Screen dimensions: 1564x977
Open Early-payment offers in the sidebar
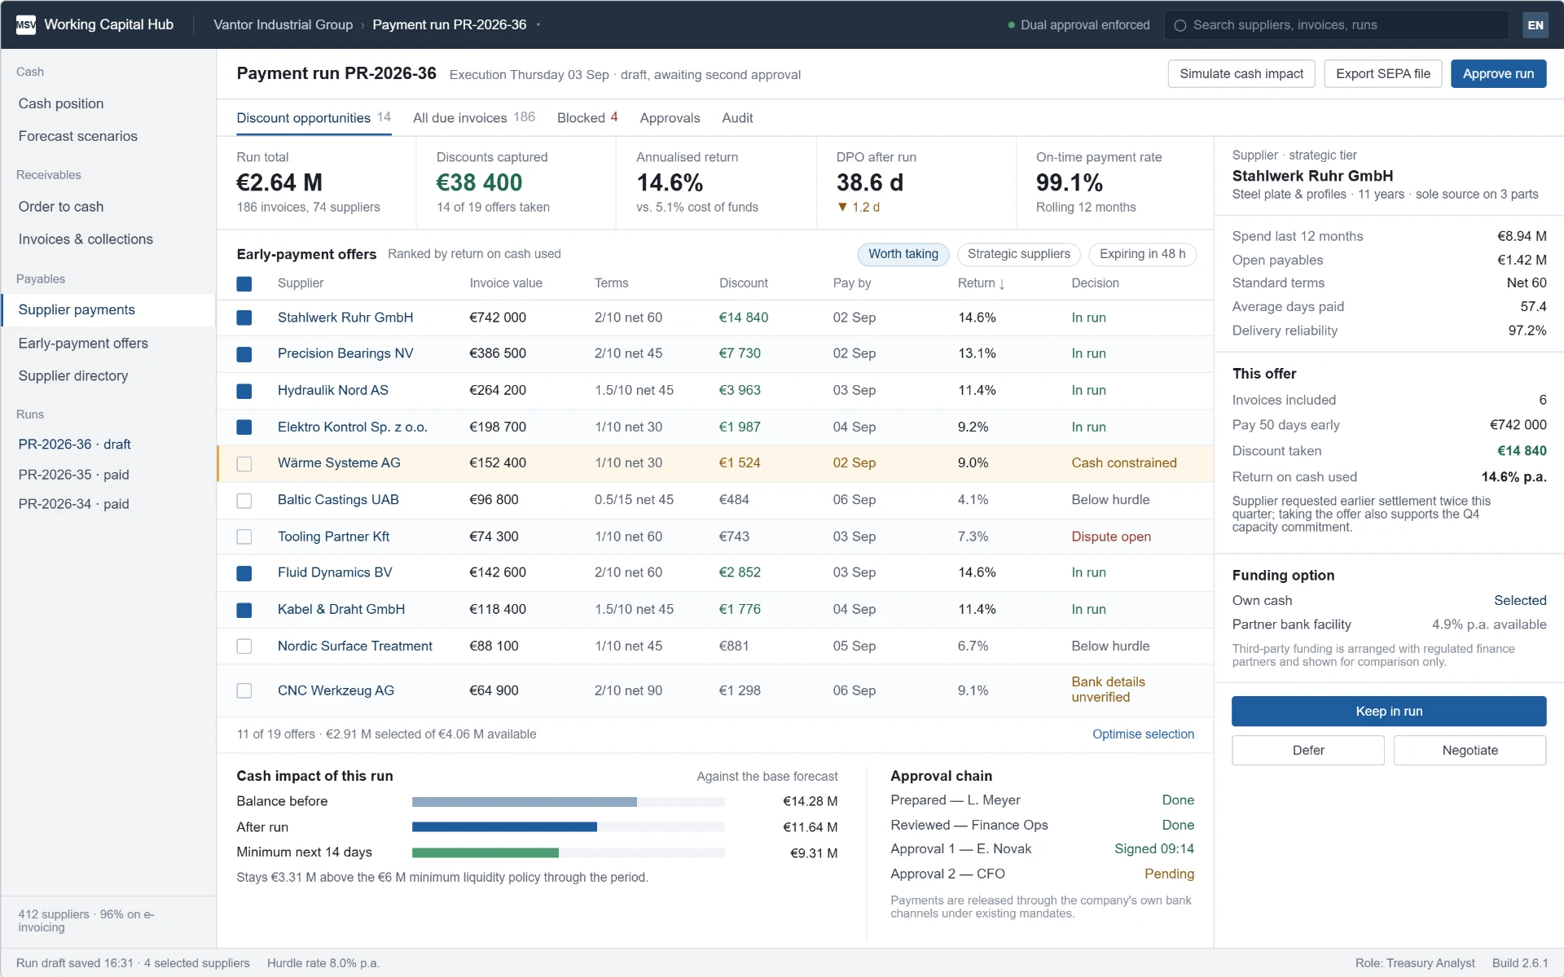click(x=109, y=344)
